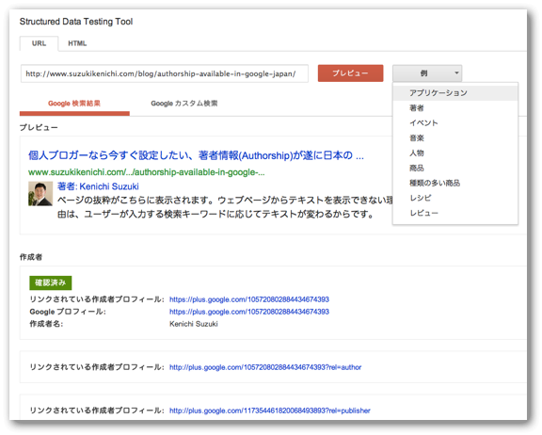This screenshot has height=435, width=542.
Task: Open the Google プロフィール plus.google.com link
Action: (x=249, y=312)
